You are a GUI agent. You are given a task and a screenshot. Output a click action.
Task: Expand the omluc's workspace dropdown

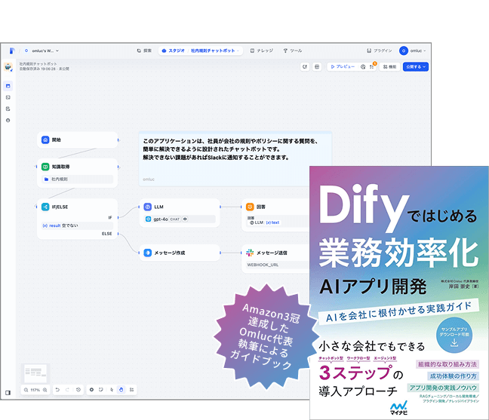click(41, 51)
